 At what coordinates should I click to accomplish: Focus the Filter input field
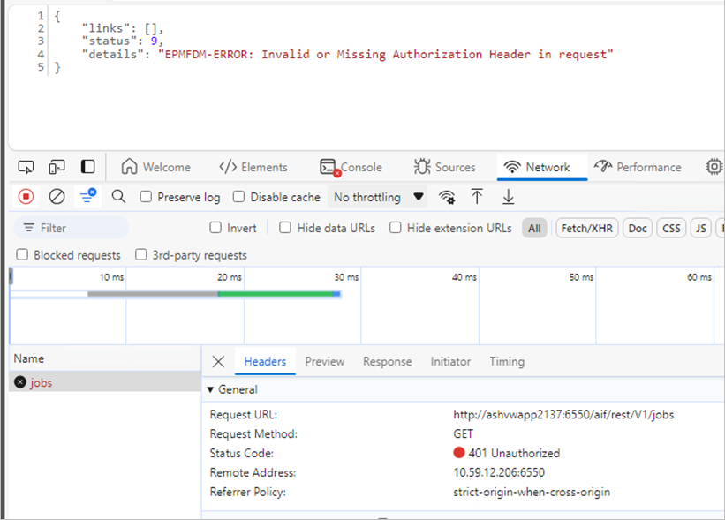(x=72, y=228)
